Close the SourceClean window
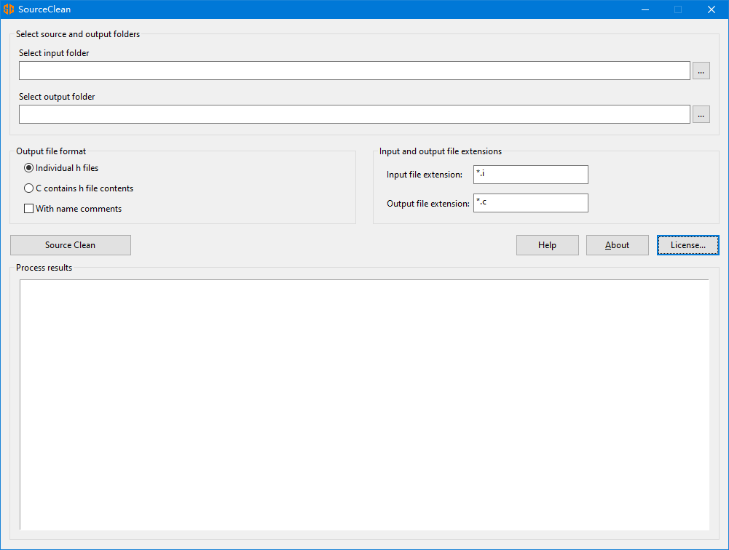The width and height of the screenshot is (729, 550). click(x=712, y=9)
